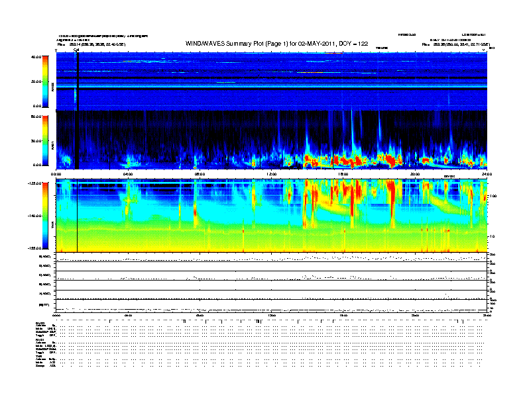Click the first line plot panel below TNR spectrogram
This screenshot has height=405, width=525.
(272, 257)
